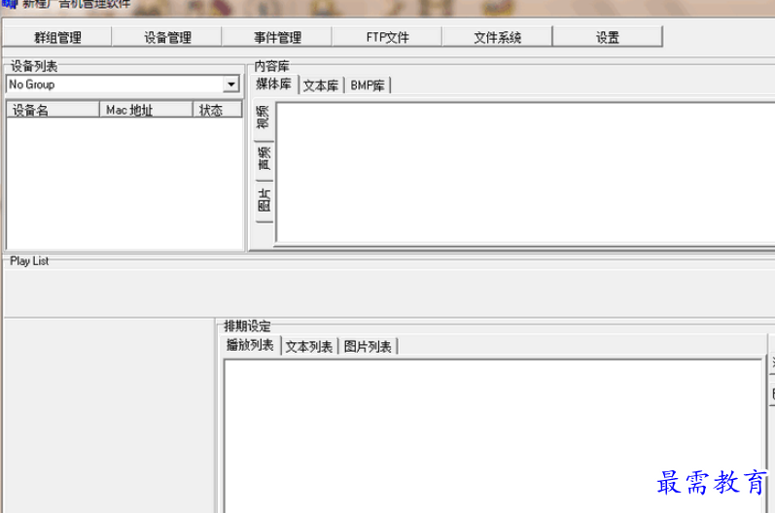Screen dimensions: 775x513
Task: Switch to the 播放列表 tab
Action: (250, 345)
